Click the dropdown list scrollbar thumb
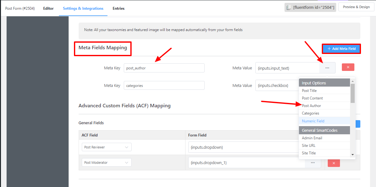This screenshot has width=376, height=187. 352,93
